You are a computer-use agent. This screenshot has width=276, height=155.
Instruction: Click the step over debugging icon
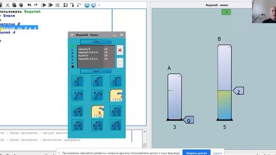coord(66,5)
